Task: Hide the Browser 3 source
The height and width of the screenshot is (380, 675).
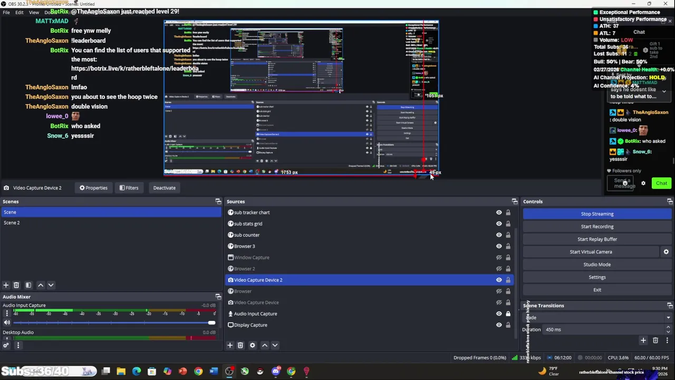Action: [499, 246]
